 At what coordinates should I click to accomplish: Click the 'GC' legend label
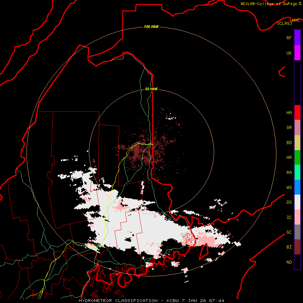[x=289, y=232]
